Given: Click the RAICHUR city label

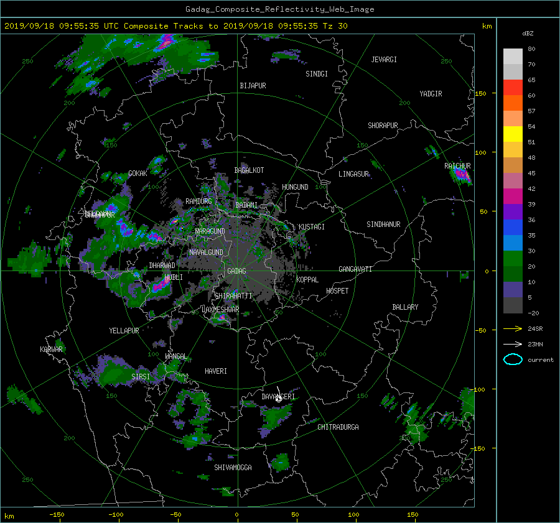Looking at the screenshot, I should (x=457, y=165).
